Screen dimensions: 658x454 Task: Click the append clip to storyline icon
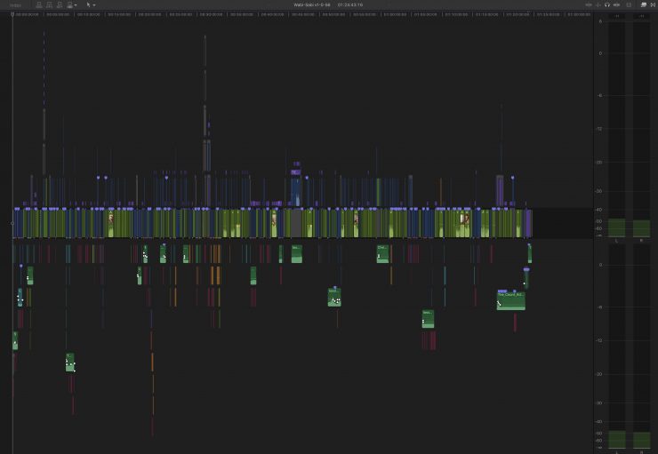59,4
